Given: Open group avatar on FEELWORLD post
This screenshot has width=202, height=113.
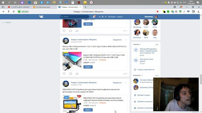Looking at the screenshot, I should (66, 84).
